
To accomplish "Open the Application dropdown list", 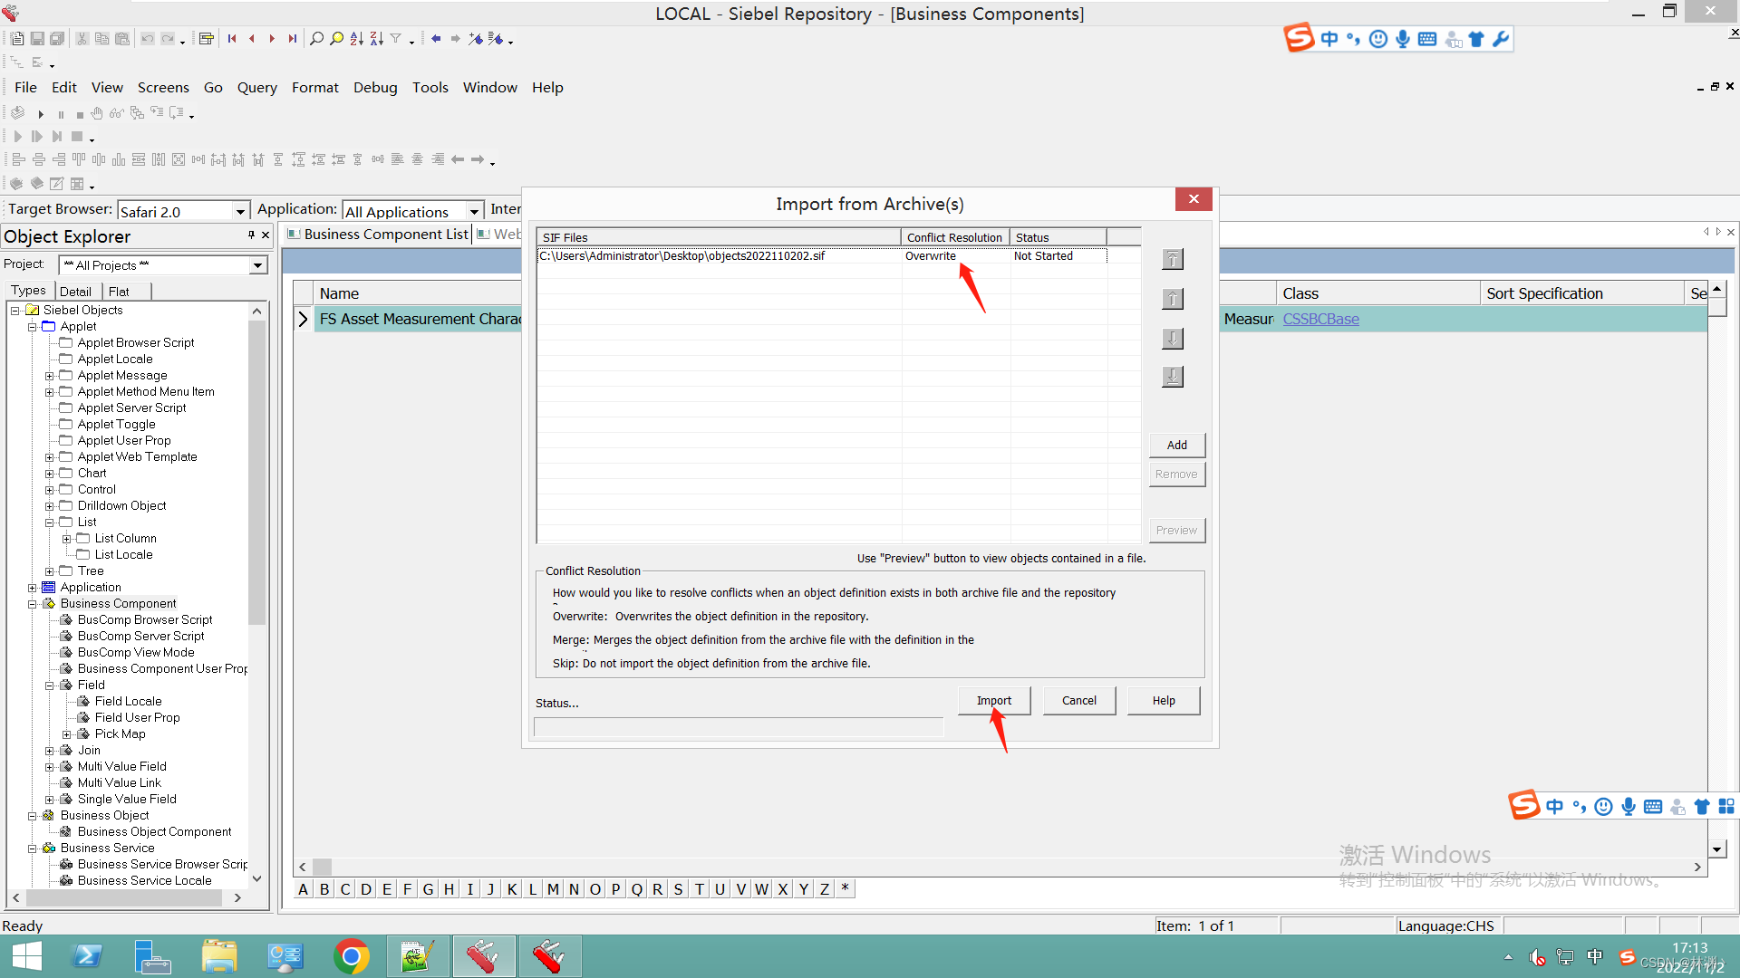I will point(474,211).
